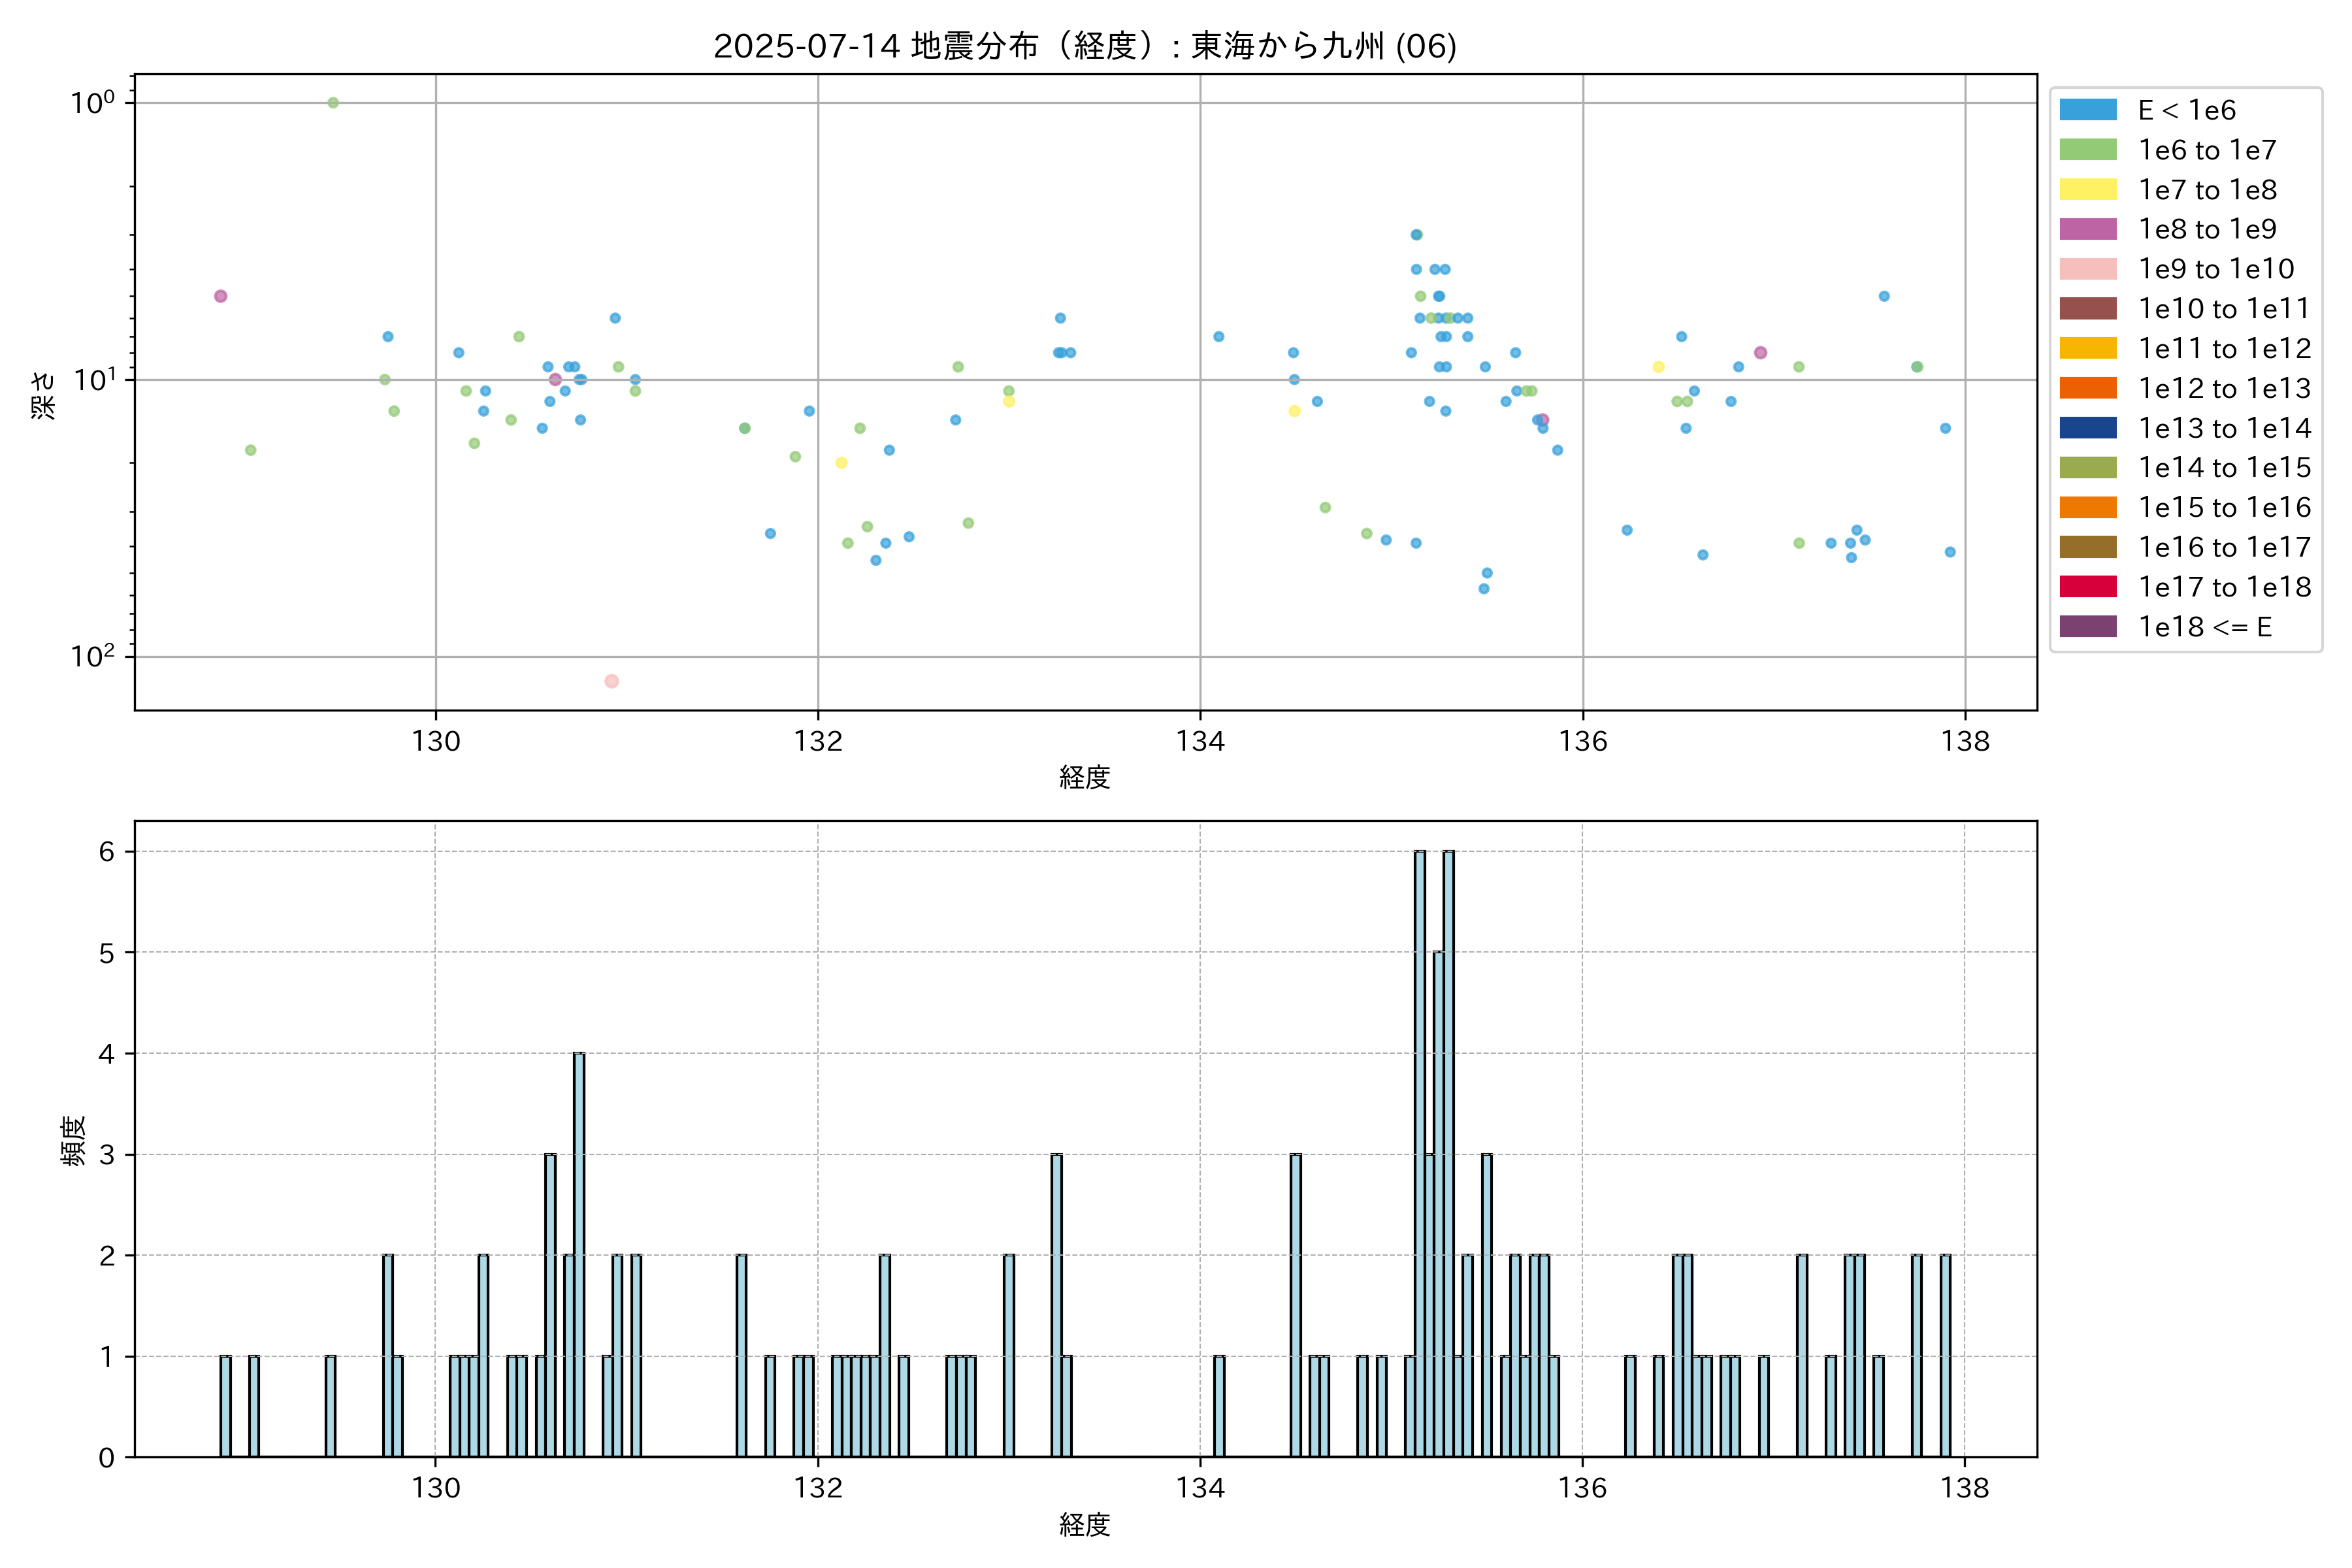Click the '深さ' y-axis label
Image resolution: width=2352 pixels, height=1568 pixels.
coord(44,395)
